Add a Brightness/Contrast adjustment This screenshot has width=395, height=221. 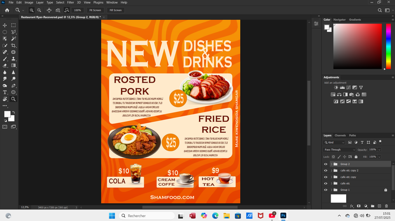pyautogui.click(x=336, y=87)
